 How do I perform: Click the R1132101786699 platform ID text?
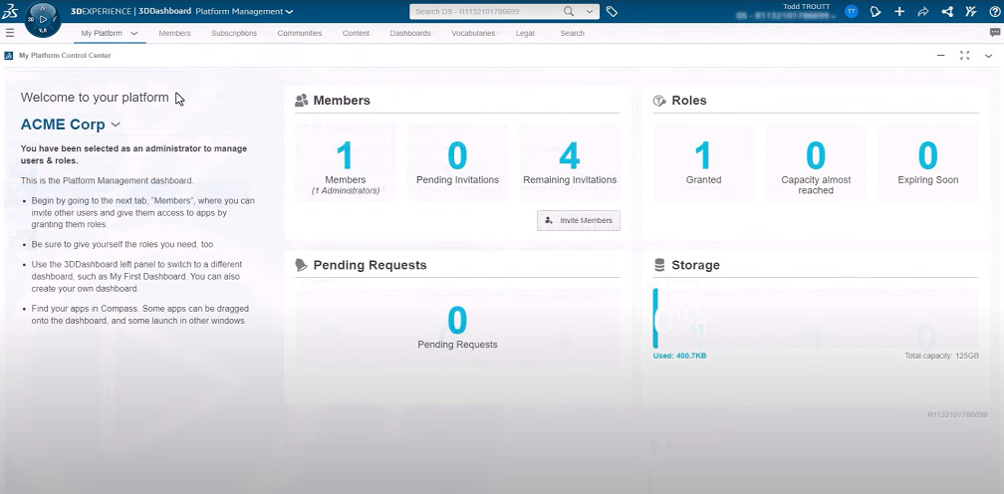[x=957, y=414]
